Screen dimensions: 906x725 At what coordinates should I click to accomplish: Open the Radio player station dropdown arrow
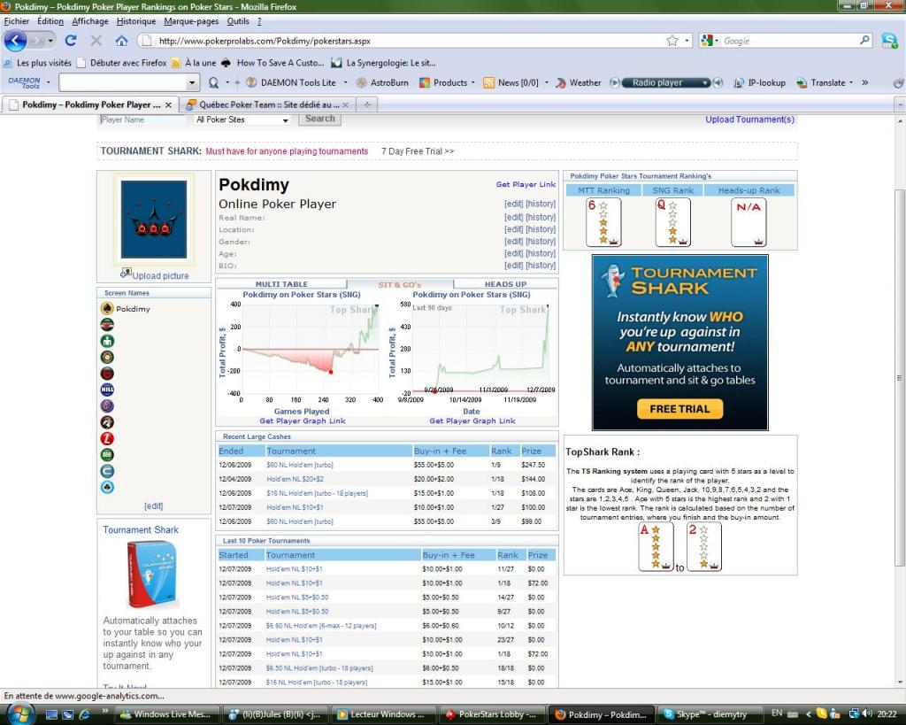point(705,82)
